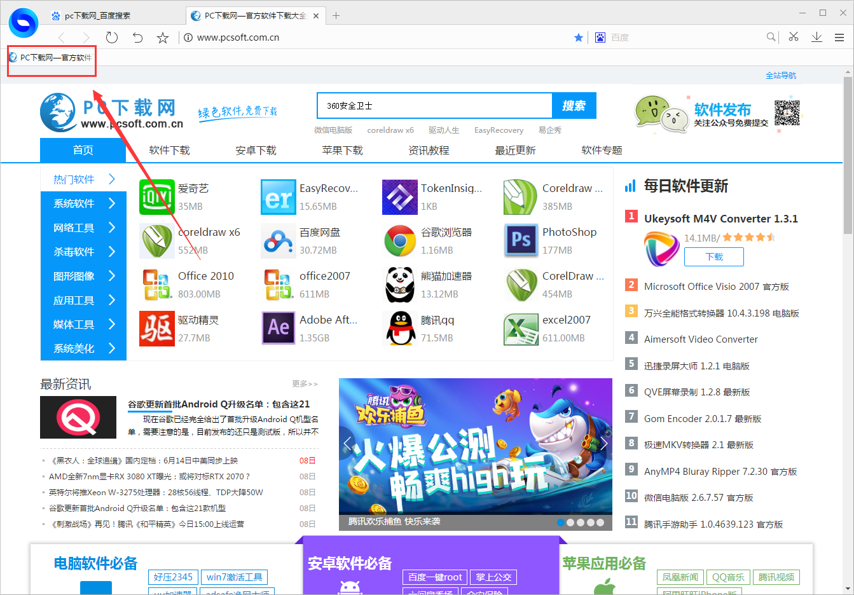Click the 更多>> link in 最新资讯
Image resolution: width=854 pixels, height=595 pixels.
coord(305,383)
